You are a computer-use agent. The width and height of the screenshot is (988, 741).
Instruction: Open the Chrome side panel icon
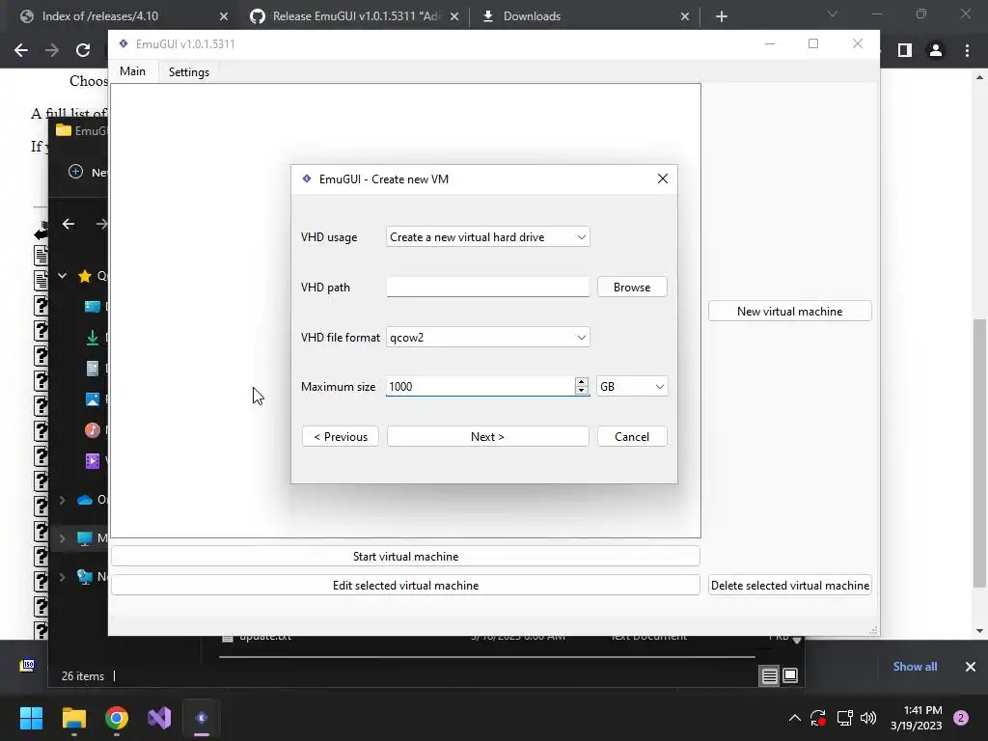(x=905, y=50)
